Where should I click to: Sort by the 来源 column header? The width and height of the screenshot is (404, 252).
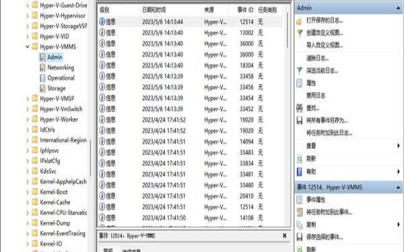(215, 10)
